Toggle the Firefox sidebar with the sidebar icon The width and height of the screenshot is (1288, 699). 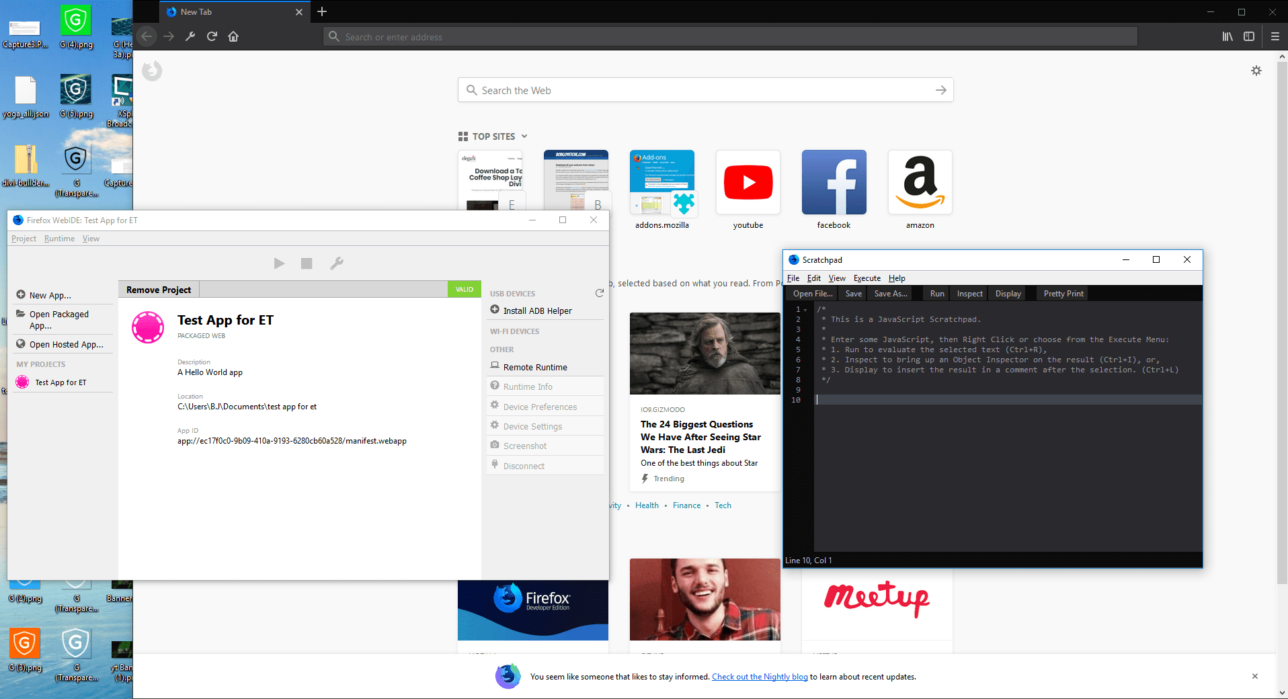[1250, 36]
